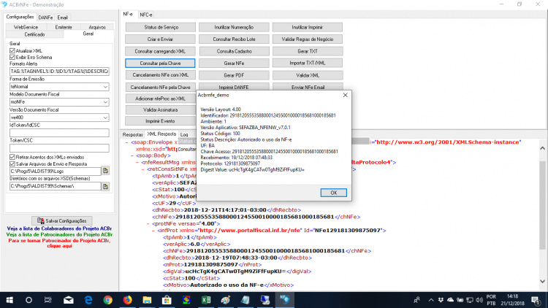Toggle Salvar Arquivos de Envio e Resposta
548x308 pixels.
12,163
